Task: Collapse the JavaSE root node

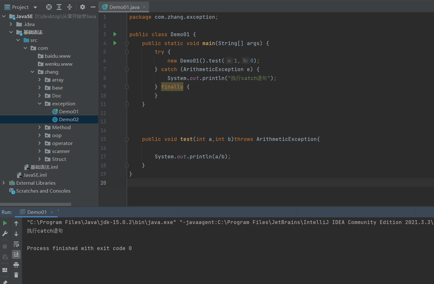Action: (3, 17)
